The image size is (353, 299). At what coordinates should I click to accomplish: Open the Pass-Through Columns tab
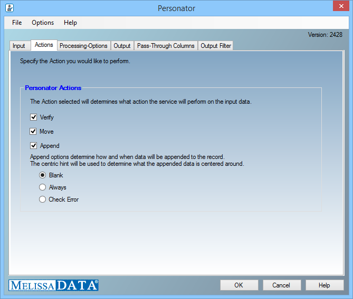(166, 46)
